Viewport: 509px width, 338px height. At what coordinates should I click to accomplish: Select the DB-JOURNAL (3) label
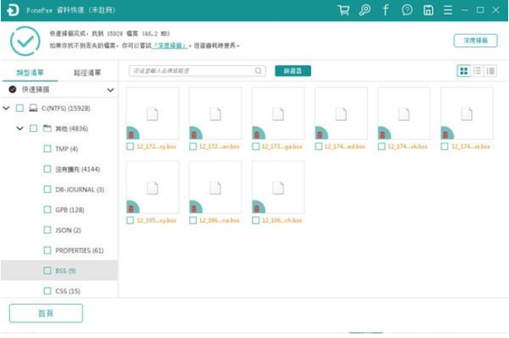pos(79,189)
